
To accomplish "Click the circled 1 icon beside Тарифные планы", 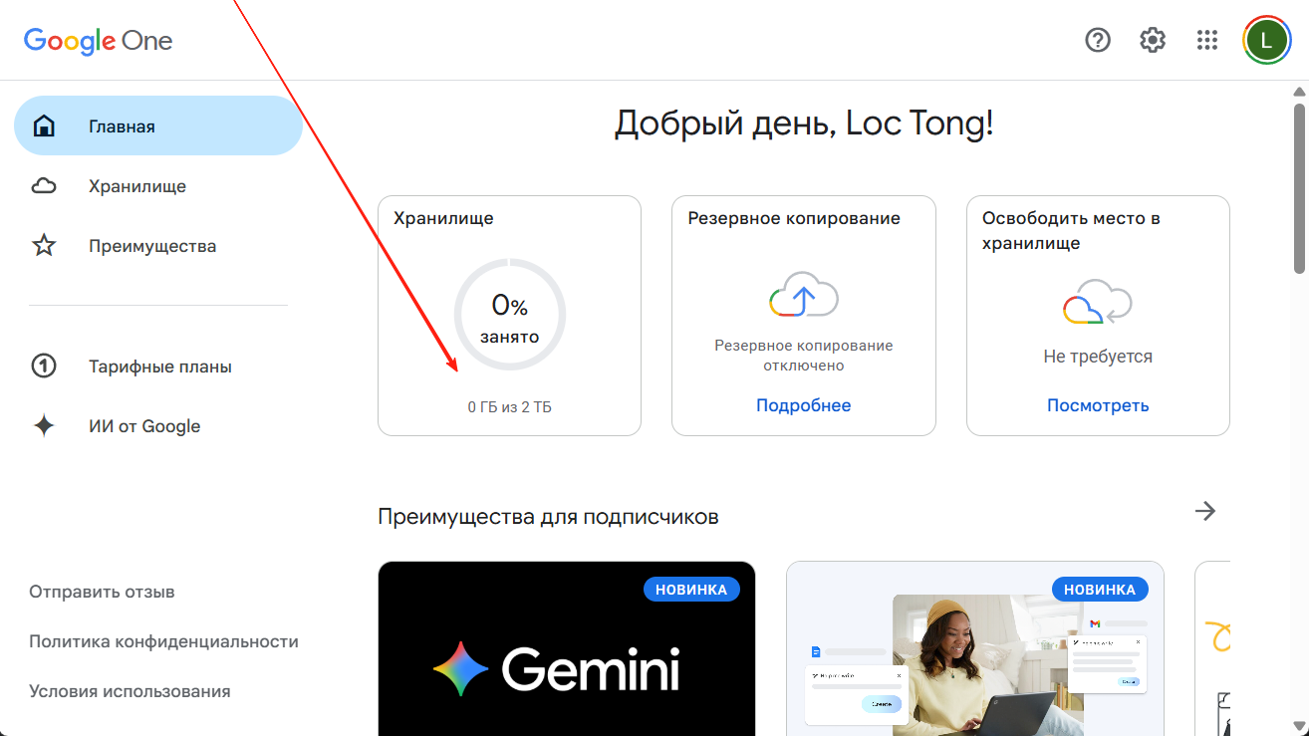I will tap(44, 367).
